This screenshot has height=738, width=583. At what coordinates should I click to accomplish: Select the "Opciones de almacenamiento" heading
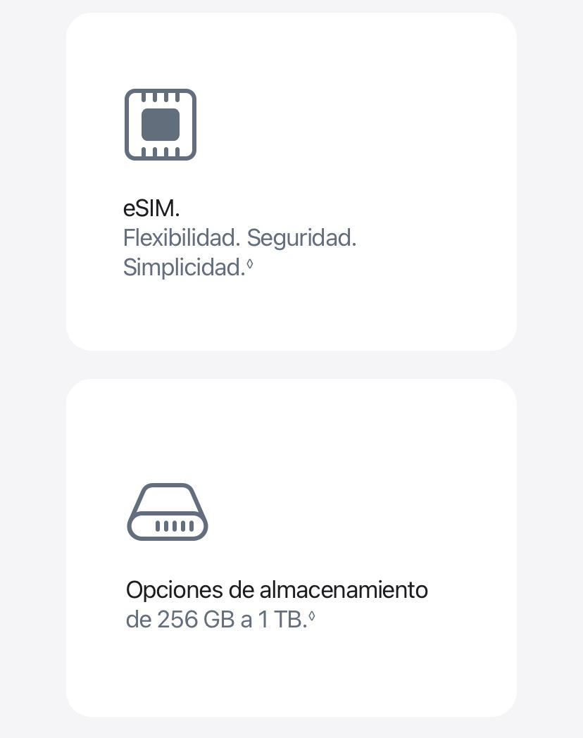(277, 589)
